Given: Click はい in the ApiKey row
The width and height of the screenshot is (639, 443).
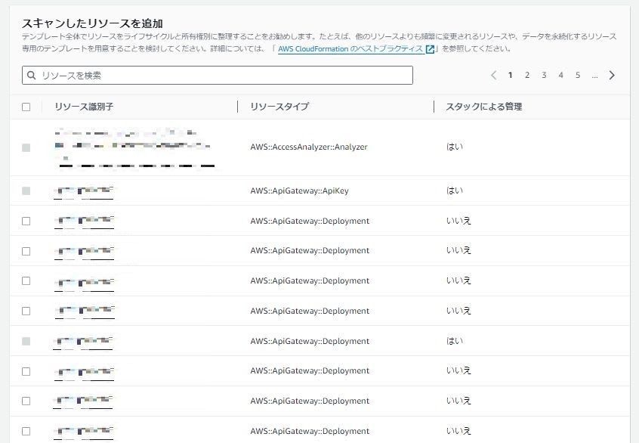Looking at the screenshot, I should click(455, 191).
